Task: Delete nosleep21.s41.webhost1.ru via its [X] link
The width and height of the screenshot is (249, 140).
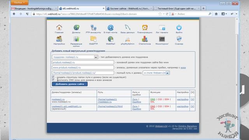Action: click(192, 106)
